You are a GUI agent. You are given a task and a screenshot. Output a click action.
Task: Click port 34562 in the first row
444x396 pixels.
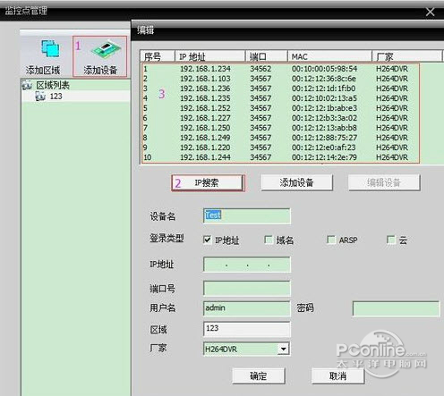point(260,69)
